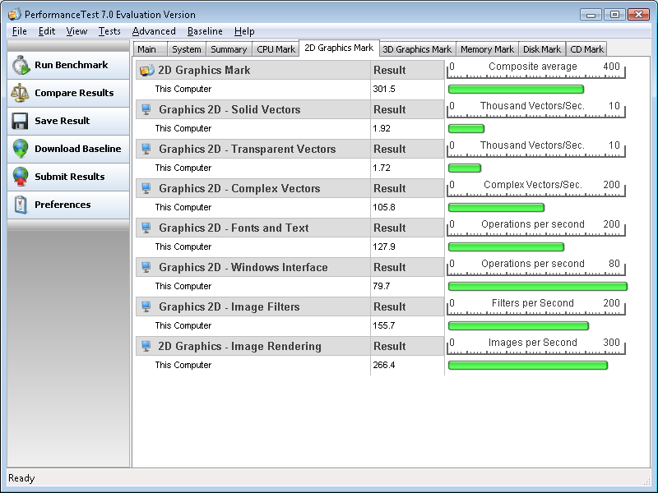
Task: Click monitor icon beside Fonts and Text
Action: (146, 228)
